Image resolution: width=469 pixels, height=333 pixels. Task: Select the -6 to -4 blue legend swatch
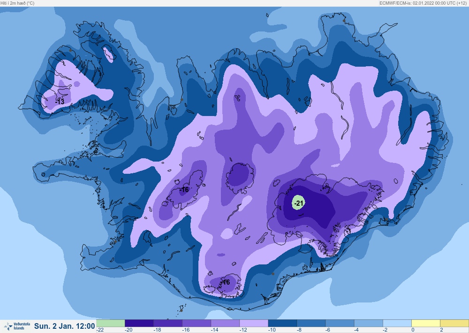pos(340,323)
